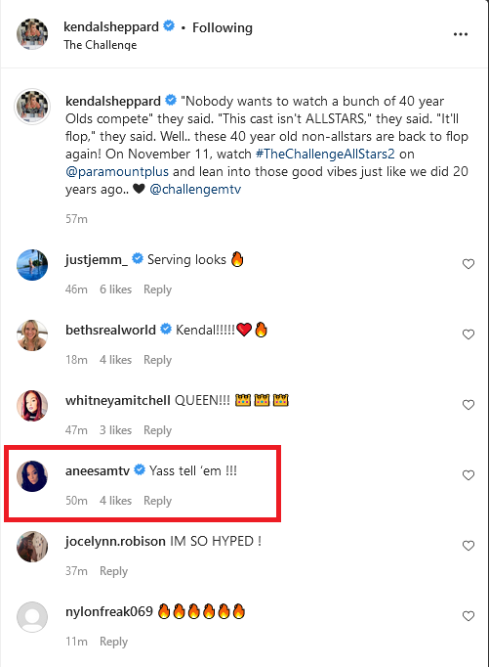Like justjemm_'s comment with the heart
The height and width of the screenshot is (667, 489).
click(469, 264)
